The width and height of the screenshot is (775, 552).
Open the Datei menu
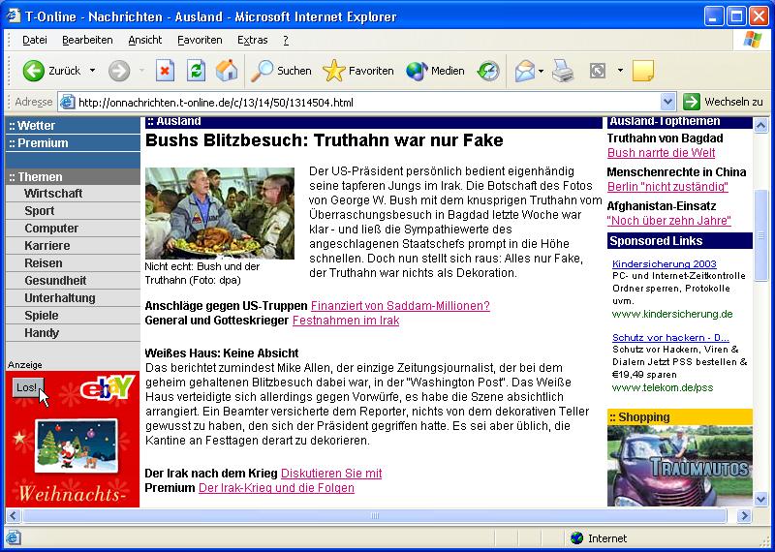35,40
